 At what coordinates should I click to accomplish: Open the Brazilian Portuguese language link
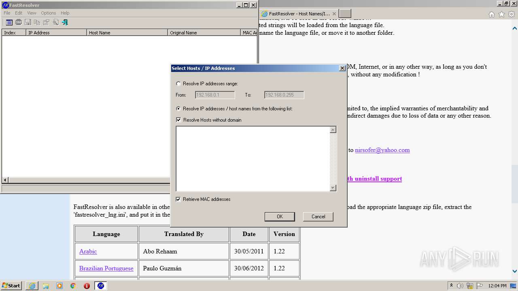[106, 268]
